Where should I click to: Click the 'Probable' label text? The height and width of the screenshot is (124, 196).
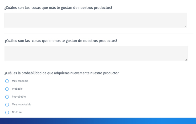coord(17,89)
